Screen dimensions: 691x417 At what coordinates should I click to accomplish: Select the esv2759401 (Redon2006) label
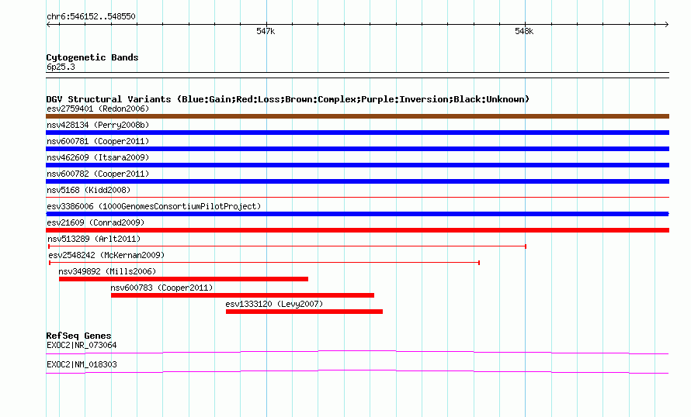pyautogui.click(x=98, y=109)
